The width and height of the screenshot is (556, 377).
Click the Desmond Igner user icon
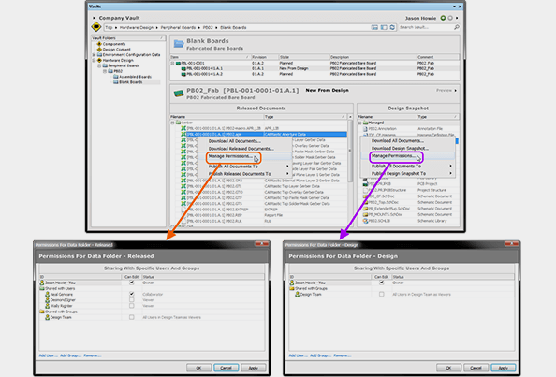point(47,299)
